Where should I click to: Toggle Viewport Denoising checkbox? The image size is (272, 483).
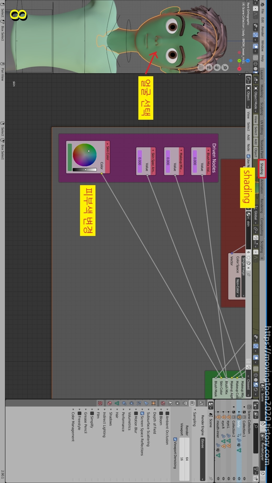click(175, 439)
